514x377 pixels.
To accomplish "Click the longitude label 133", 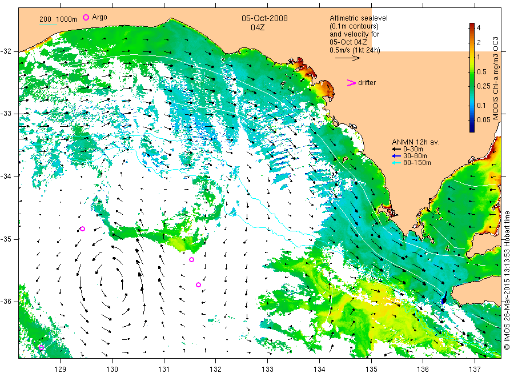I will pyautogui.click(x=267, y=370).
